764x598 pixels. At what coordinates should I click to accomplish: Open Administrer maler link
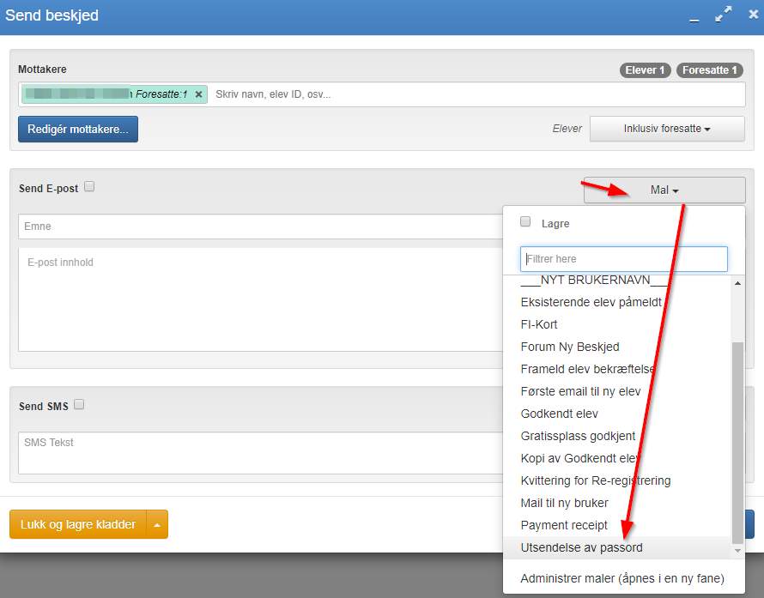[x=622, y=578]
